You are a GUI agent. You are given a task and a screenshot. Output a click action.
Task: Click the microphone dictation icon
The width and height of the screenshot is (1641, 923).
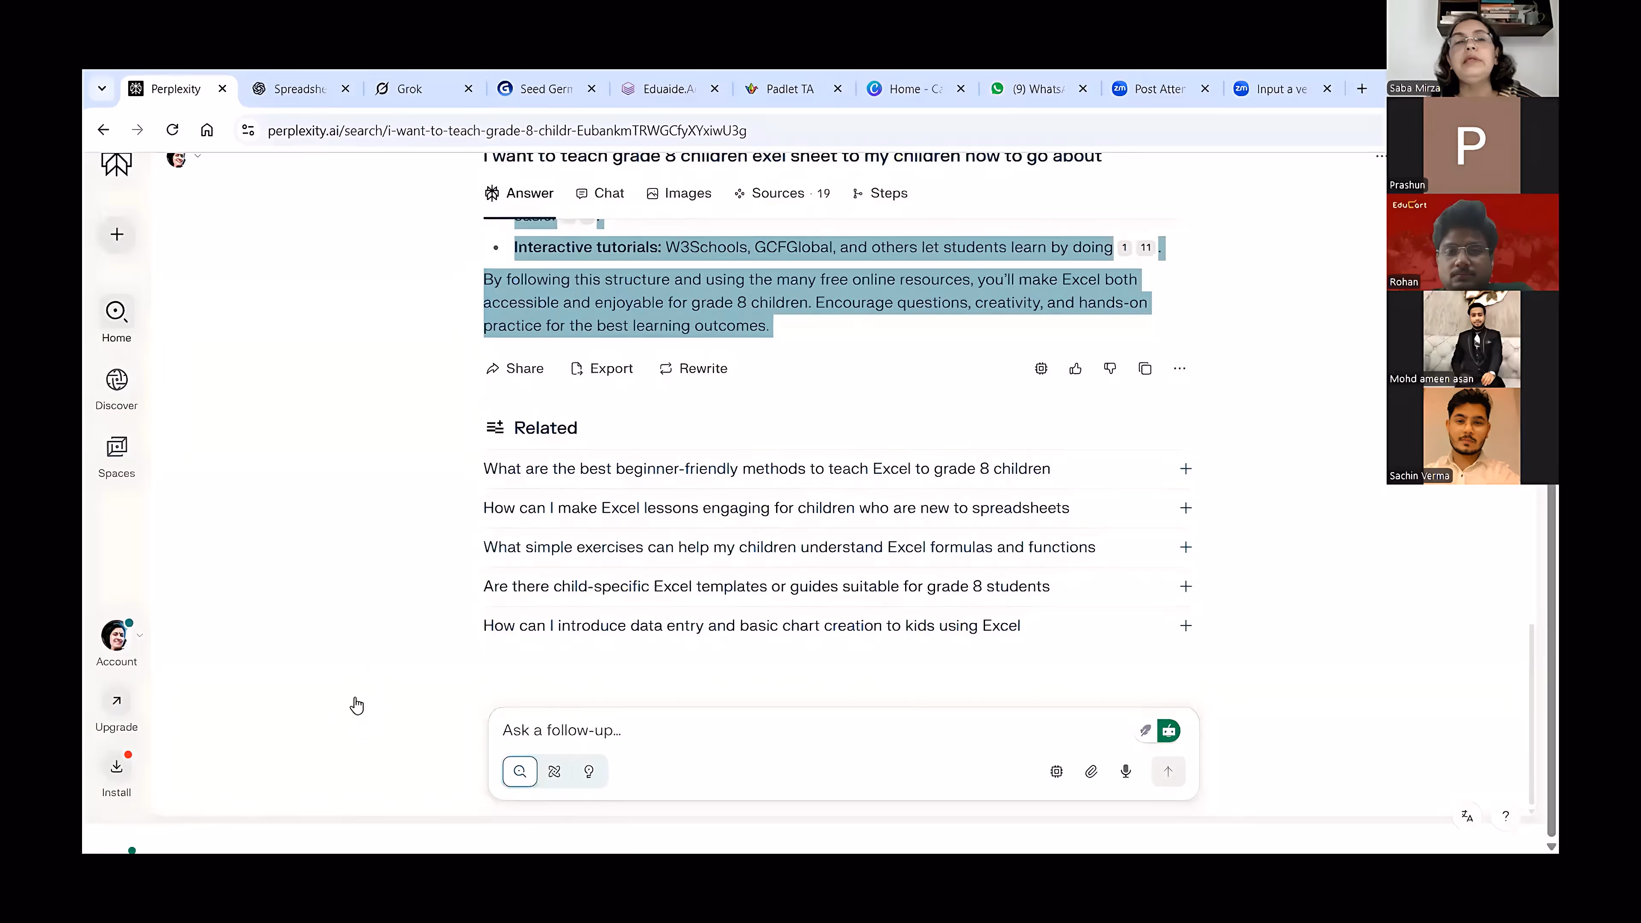coord(1126,771)
